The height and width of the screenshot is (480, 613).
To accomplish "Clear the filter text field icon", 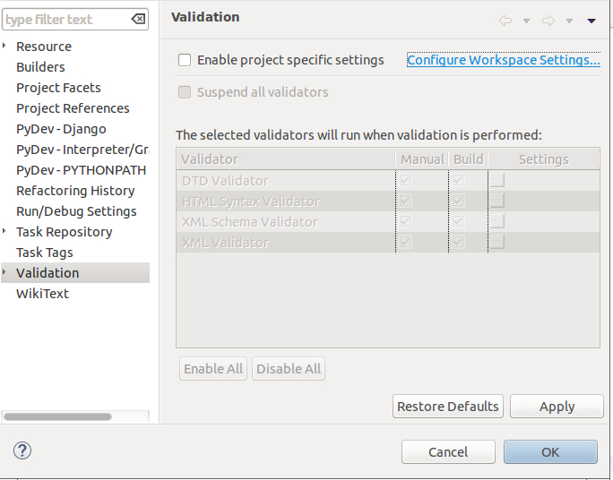I will (x=138, y=19).
